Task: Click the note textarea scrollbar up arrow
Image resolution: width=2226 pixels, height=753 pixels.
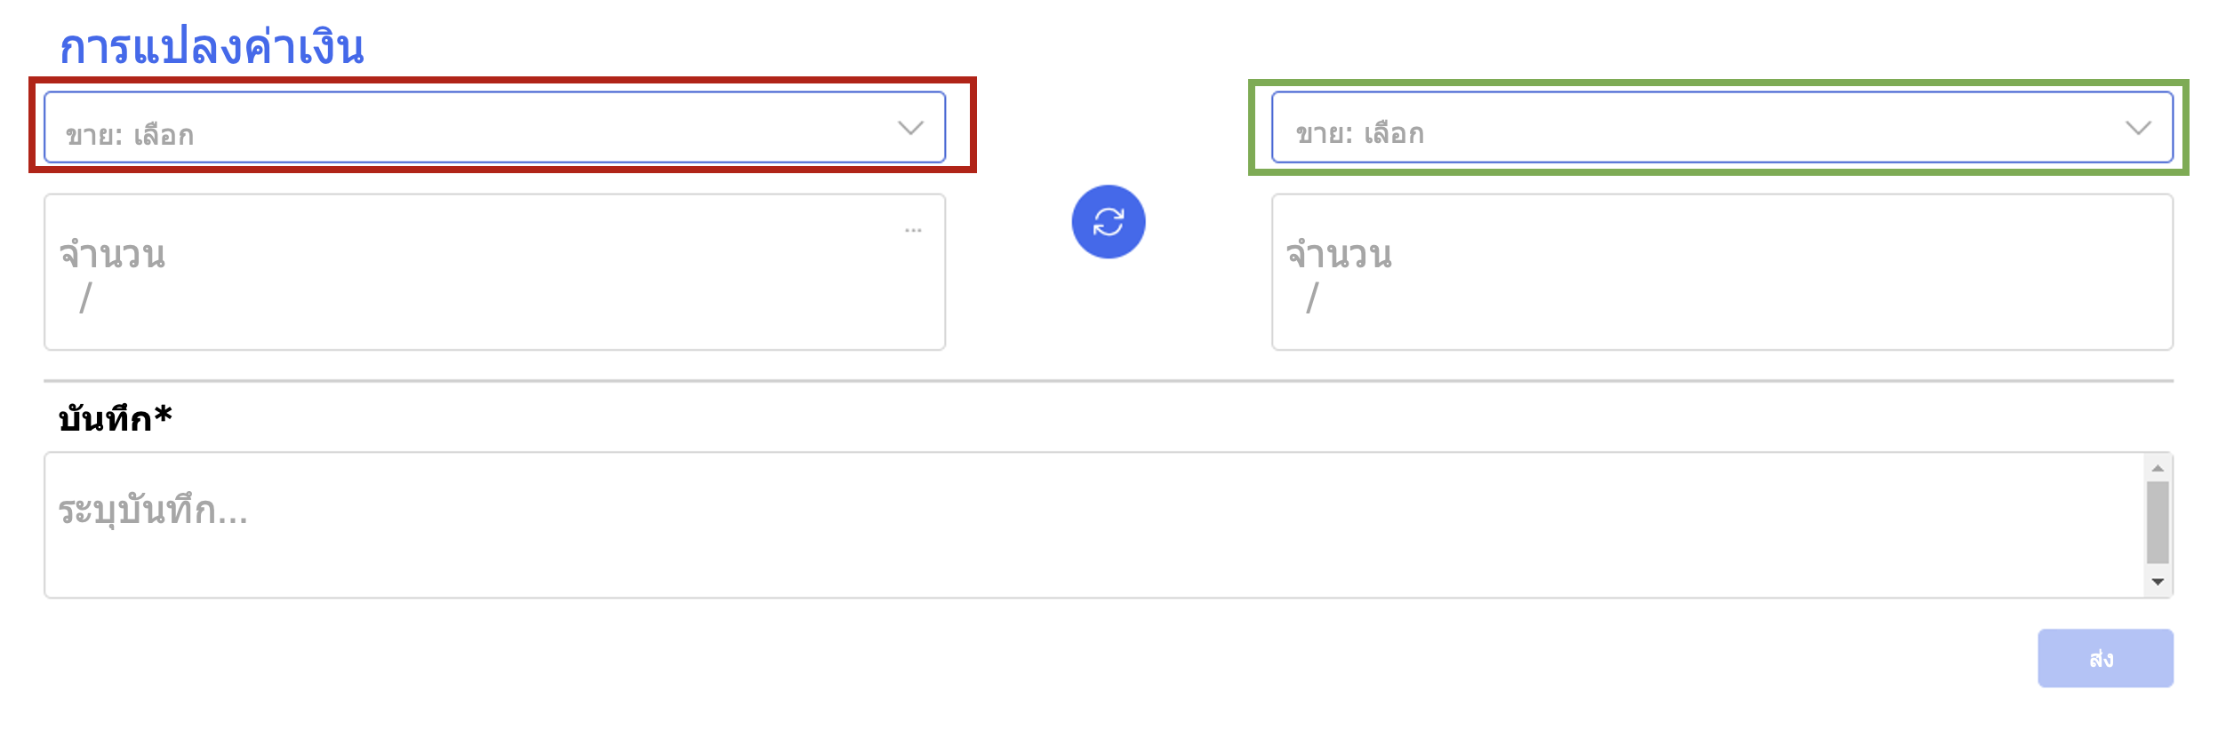Action: click(x=2158, y=468)
